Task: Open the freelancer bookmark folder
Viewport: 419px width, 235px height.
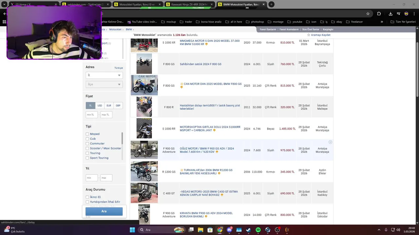Action: coord(354,22)
